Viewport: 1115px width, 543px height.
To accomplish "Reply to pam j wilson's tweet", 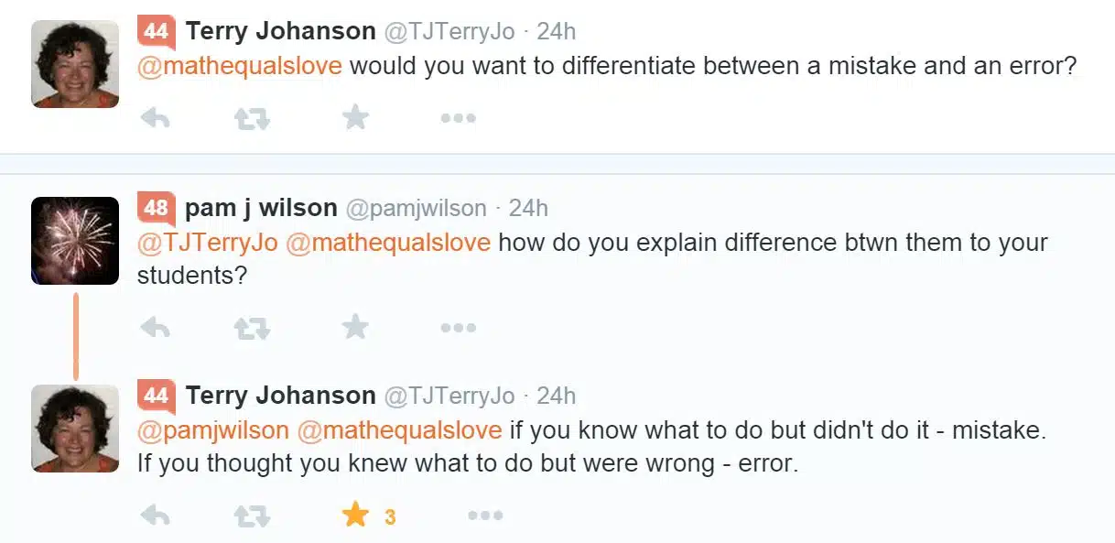I will (x=155, y=327).
